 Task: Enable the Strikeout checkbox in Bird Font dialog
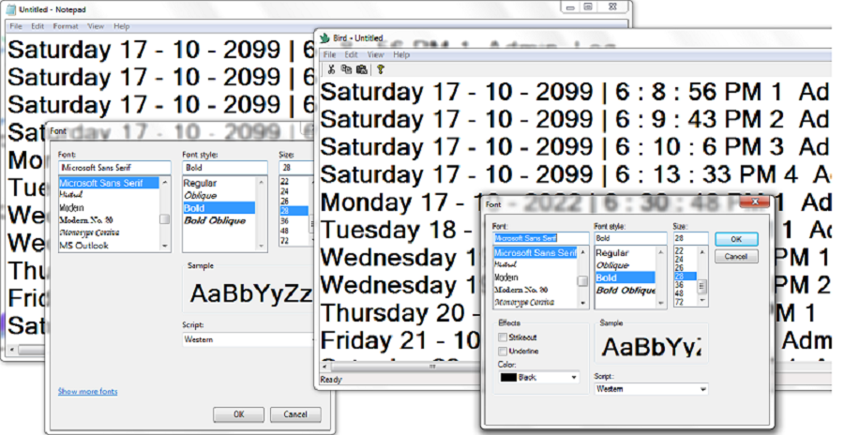[503, 337]
